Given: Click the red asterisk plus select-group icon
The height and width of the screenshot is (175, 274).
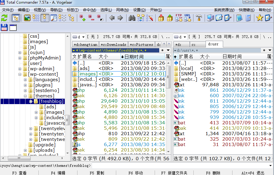Looking at the screenshot, I should [x=82, y=18].
